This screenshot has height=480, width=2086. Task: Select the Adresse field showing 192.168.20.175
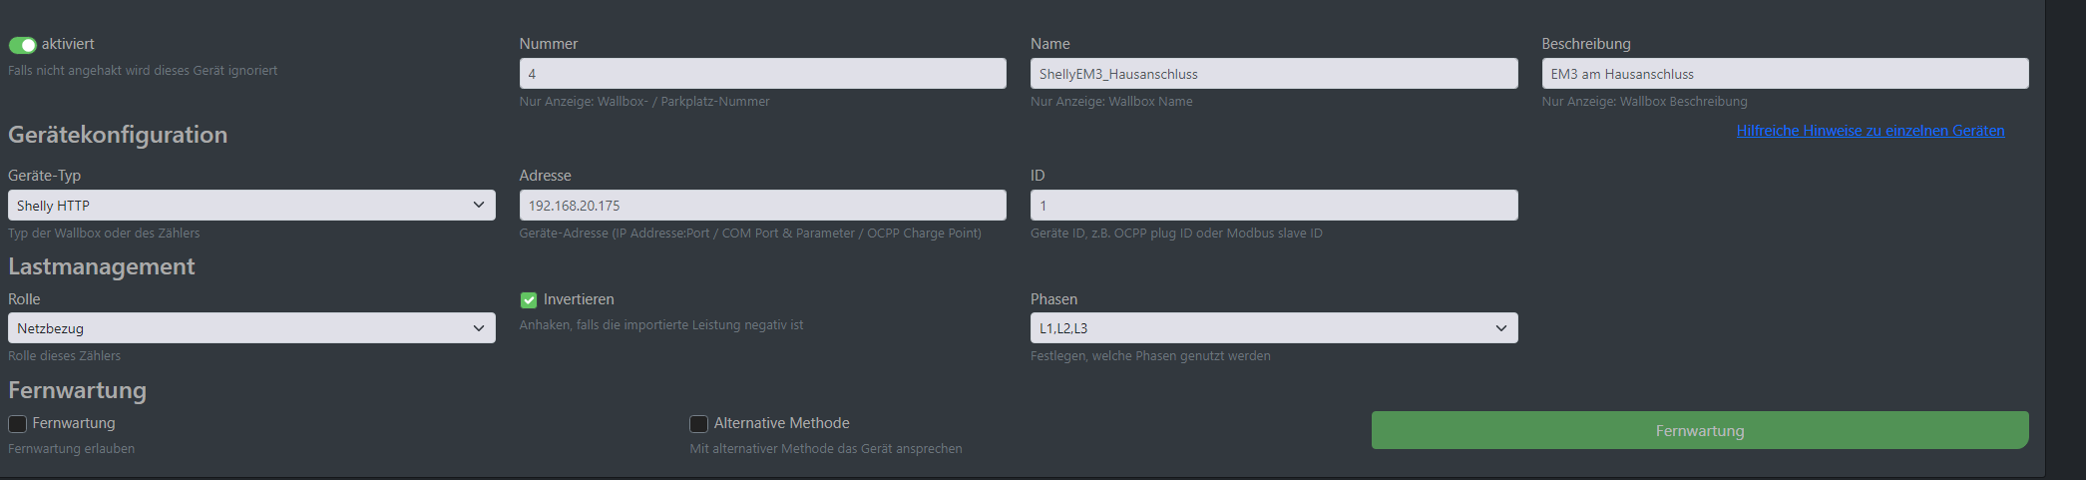tap(762, 206)
